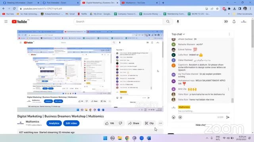Expand the Top chat dropdown
The height and width of the screenshot is (142, 254).
[x=178, y=34]
